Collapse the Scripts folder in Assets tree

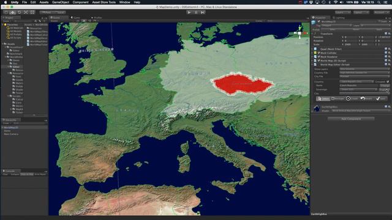pyautogui.click(x=9, y=96)
